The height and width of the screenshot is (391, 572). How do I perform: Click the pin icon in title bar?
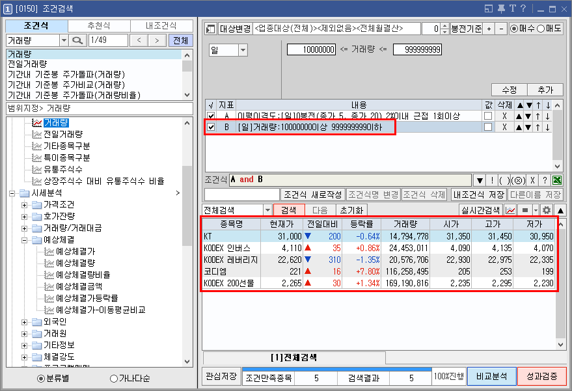(502, 8)
